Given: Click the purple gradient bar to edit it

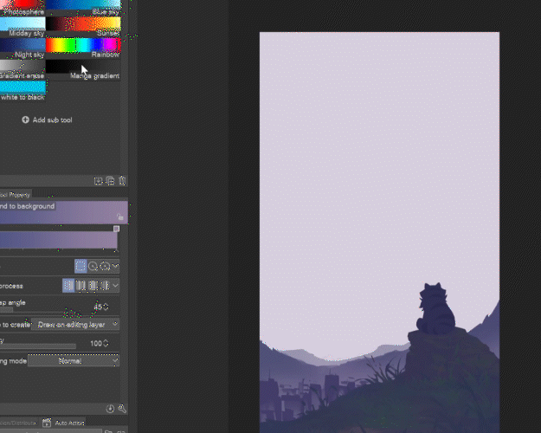Looking at the screenshot, I should click(x=59, y=240).
